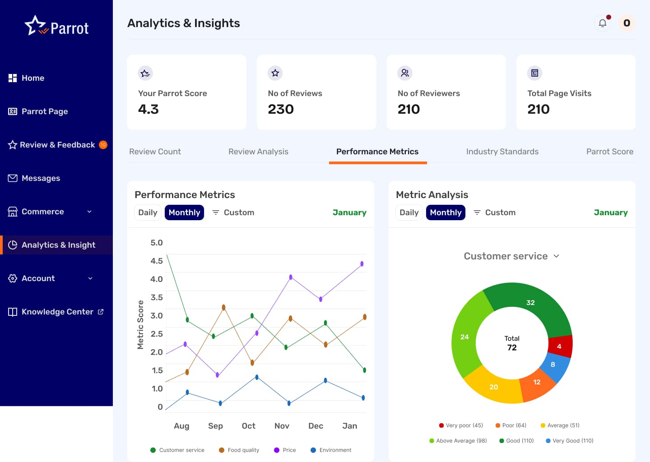
Task: Open the user avatar labeled O
Action: pos(627,23)
